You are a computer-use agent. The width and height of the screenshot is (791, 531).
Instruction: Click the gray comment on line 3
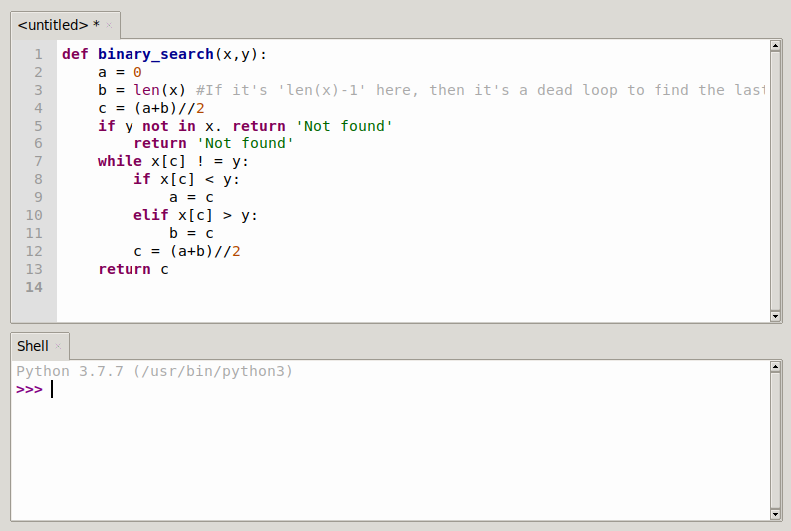click(x=481, y=90)
